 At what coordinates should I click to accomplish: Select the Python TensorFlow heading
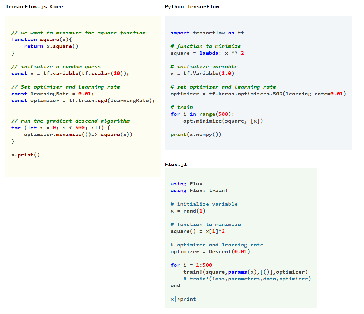pos(192,6)
